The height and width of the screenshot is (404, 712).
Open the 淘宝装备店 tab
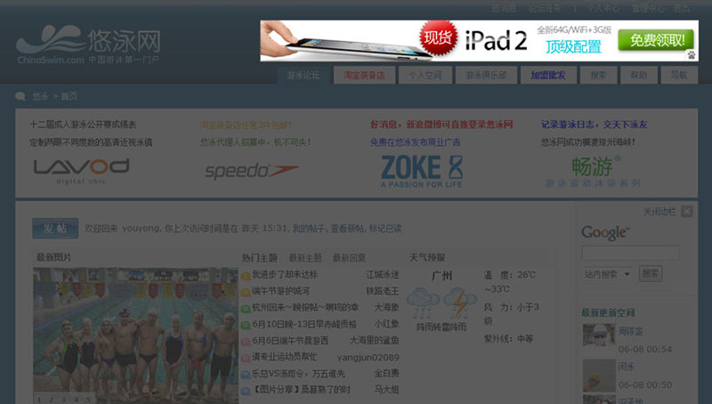(364, 76)
